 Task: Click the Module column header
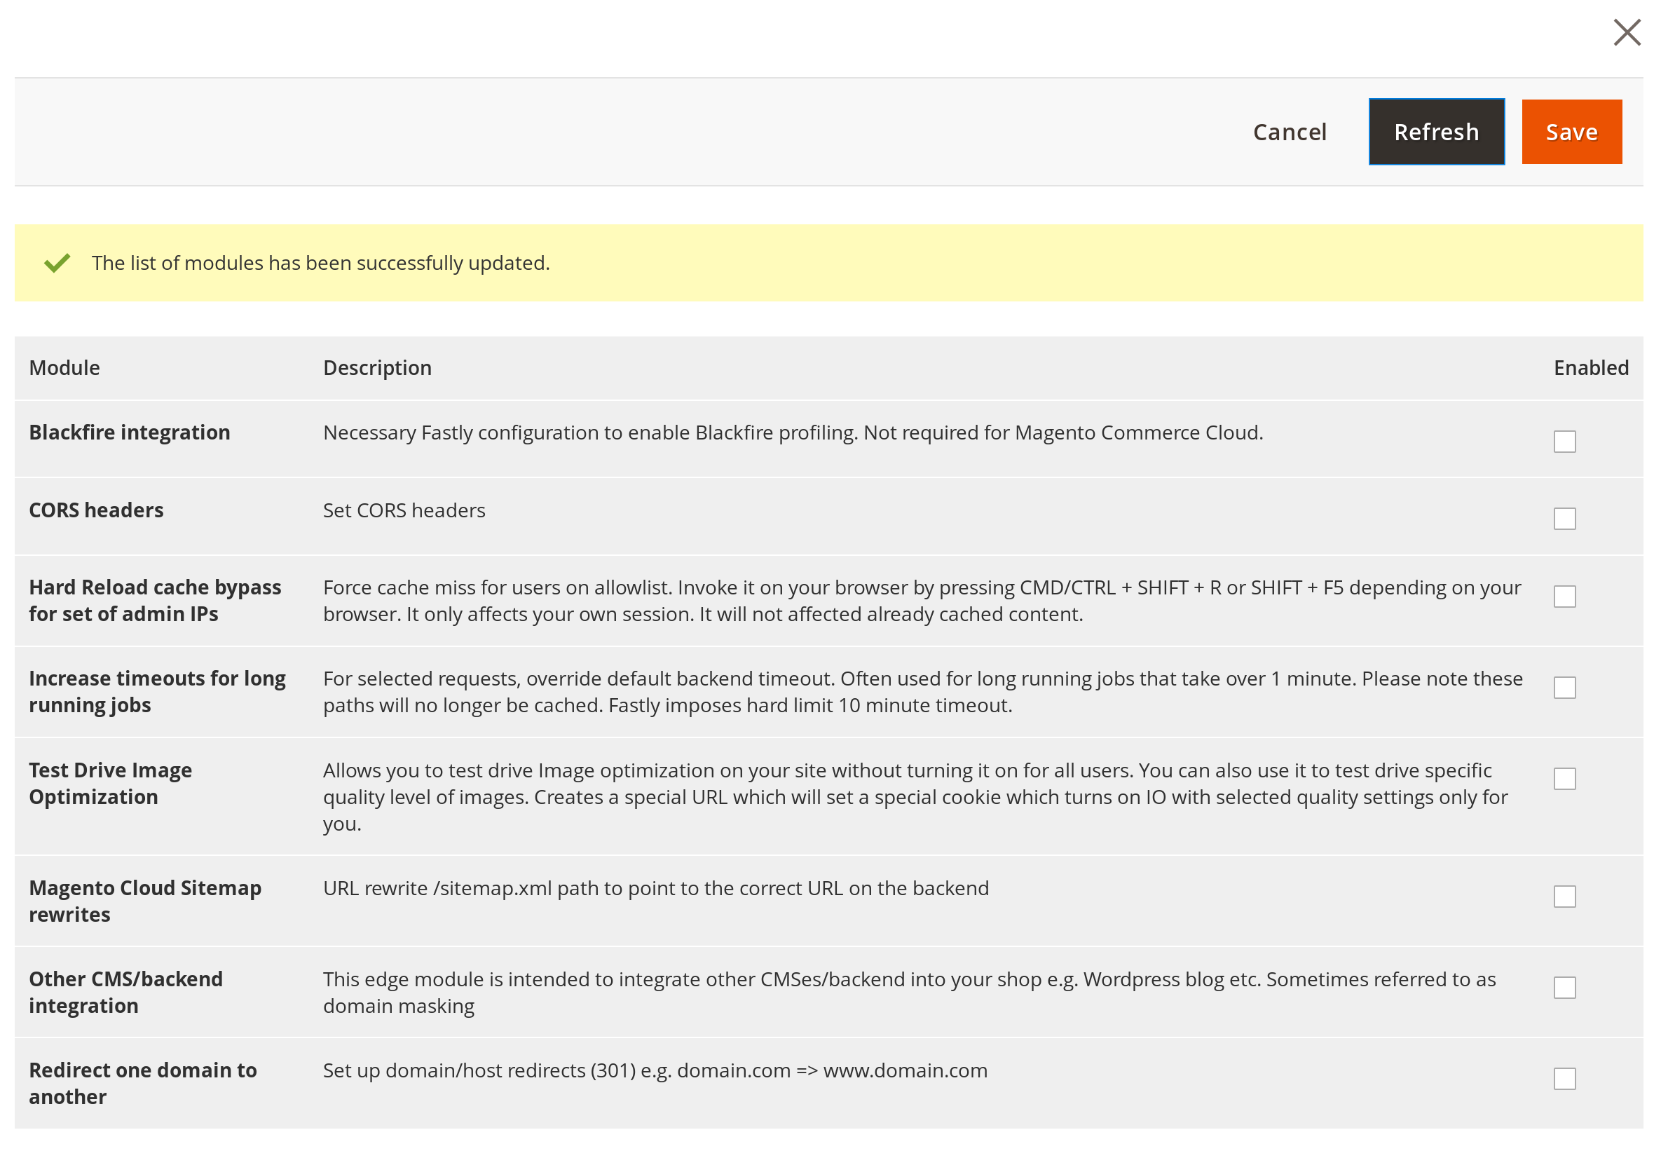[x=64, y=368]
